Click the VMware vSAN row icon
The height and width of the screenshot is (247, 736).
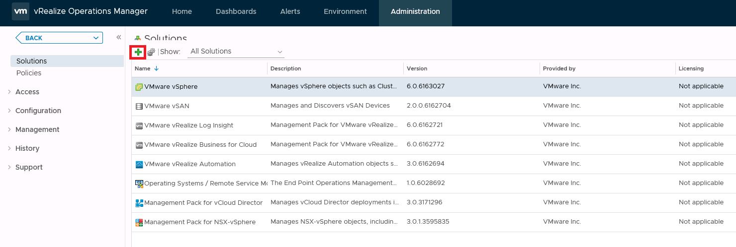click(139, 106)
